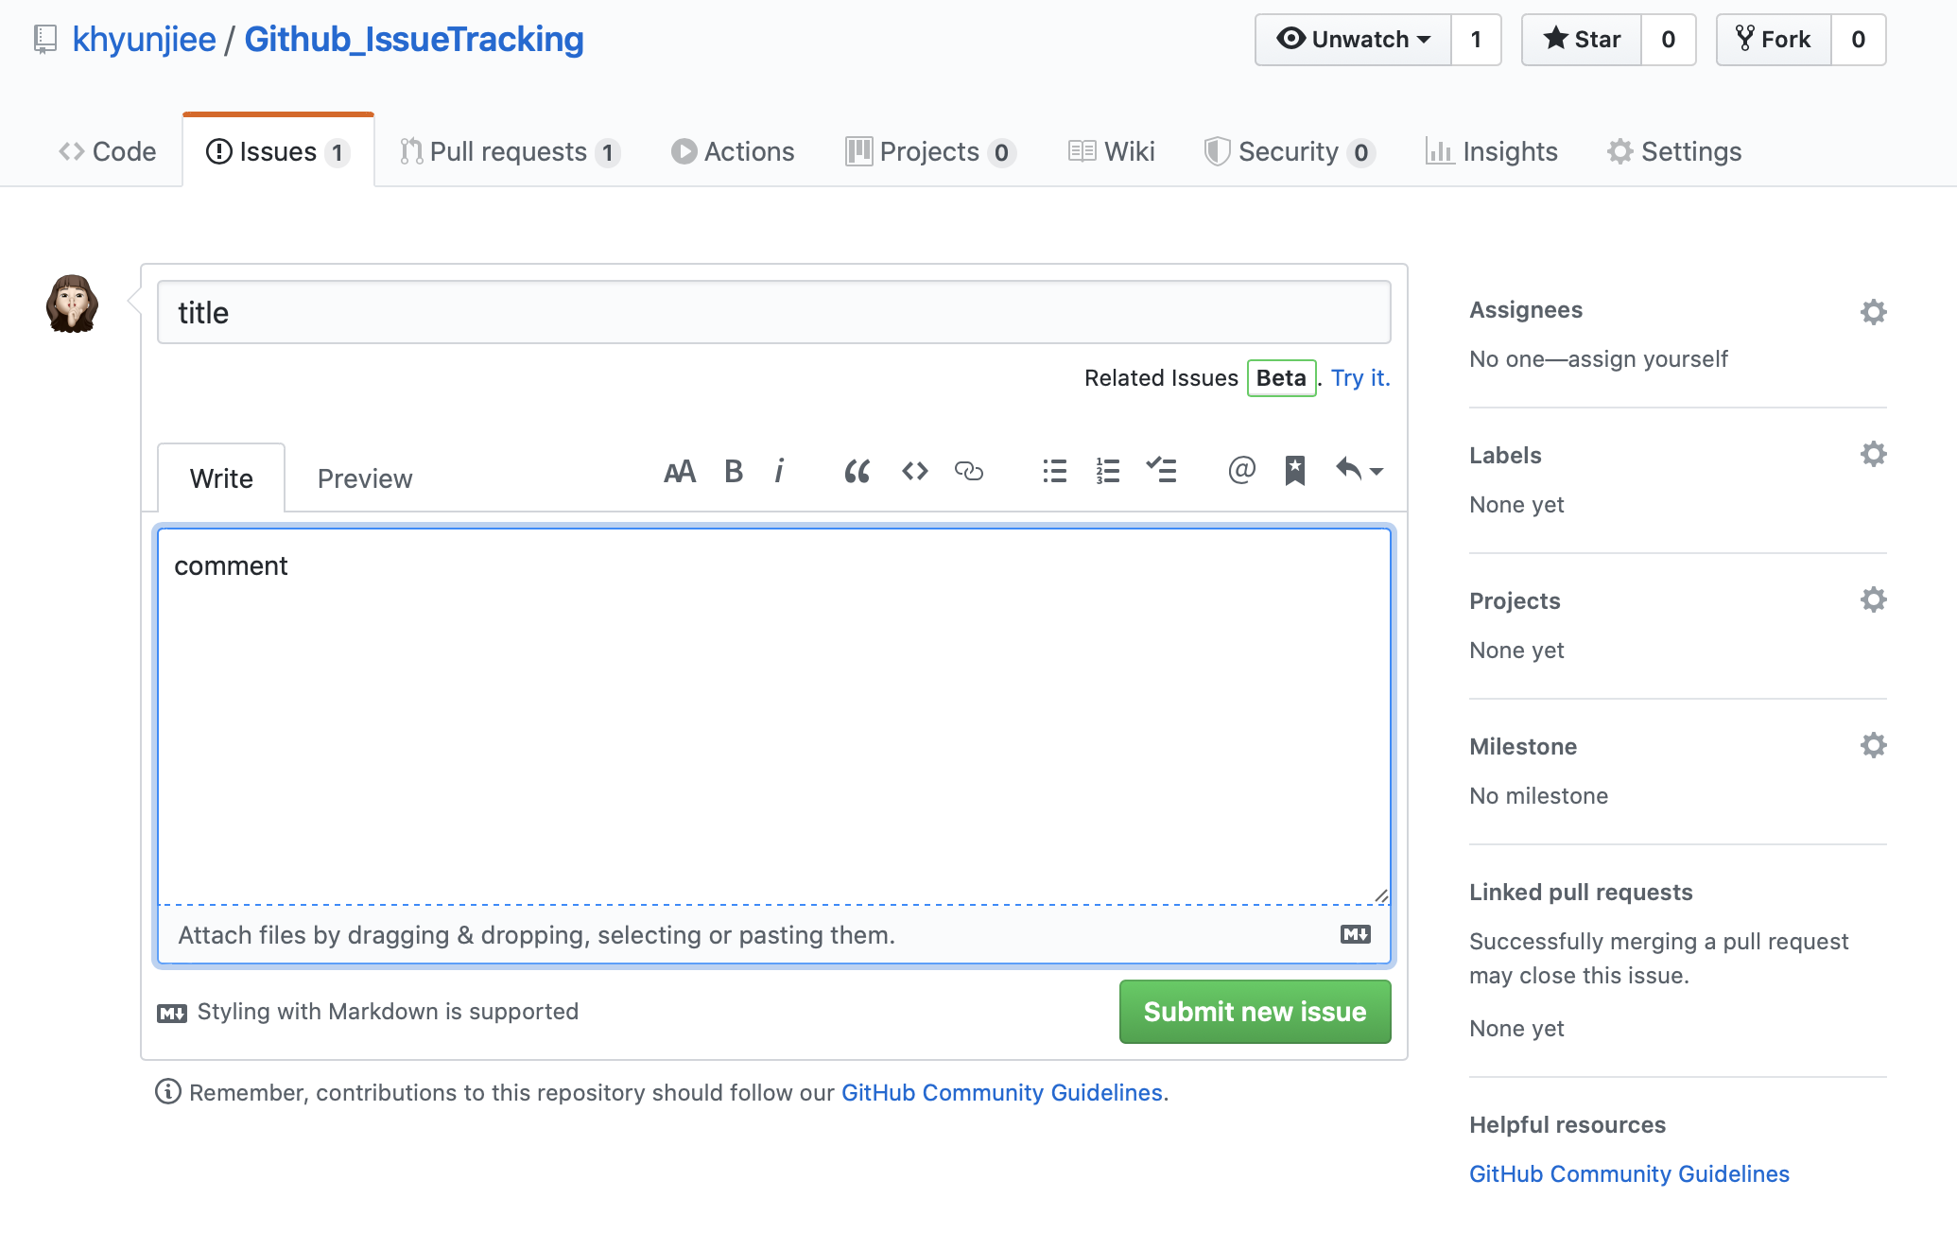
Task: Insert a quote using toolbar icon
Action: pyautogui.click(x=857, y=471)
